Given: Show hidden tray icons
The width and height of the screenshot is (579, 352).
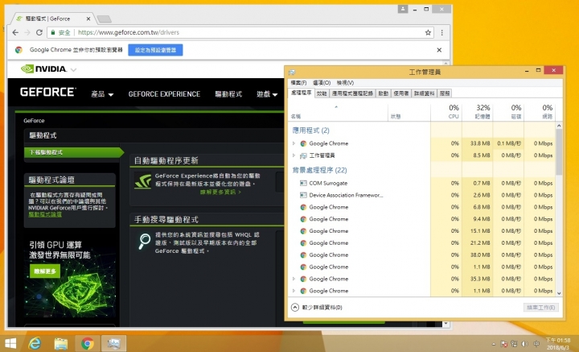Looking at the screenshot, I should pos(493,344).
